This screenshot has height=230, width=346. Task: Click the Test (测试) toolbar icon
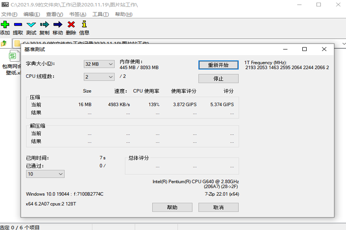click(31, 25)
